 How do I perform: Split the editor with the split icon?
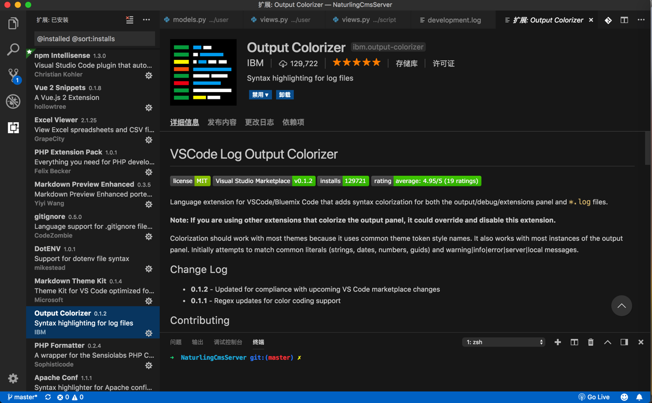pyautogui.click(x=624, y=20)
